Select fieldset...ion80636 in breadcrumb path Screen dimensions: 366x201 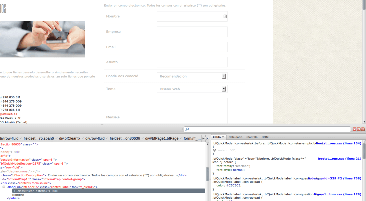[125, 138]
